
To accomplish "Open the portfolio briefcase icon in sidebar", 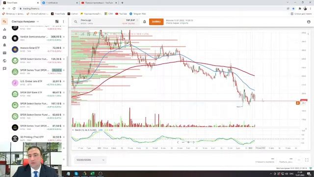I will pos(4,37).
